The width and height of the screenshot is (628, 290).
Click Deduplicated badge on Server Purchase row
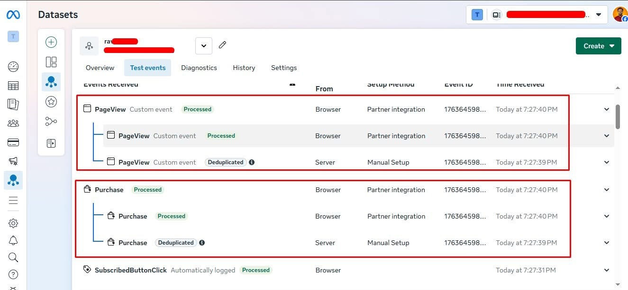176,243
